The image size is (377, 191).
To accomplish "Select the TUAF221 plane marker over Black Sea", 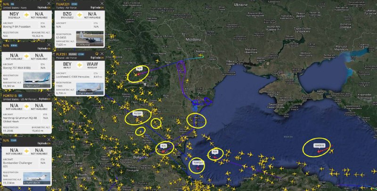I will pos(198,168).
